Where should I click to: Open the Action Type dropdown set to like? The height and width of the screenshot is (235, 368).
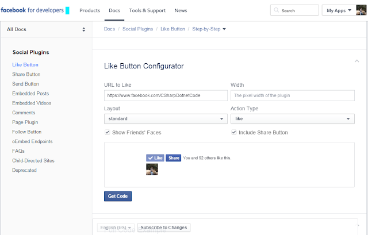pyautogui.click(x=293, y=119)
